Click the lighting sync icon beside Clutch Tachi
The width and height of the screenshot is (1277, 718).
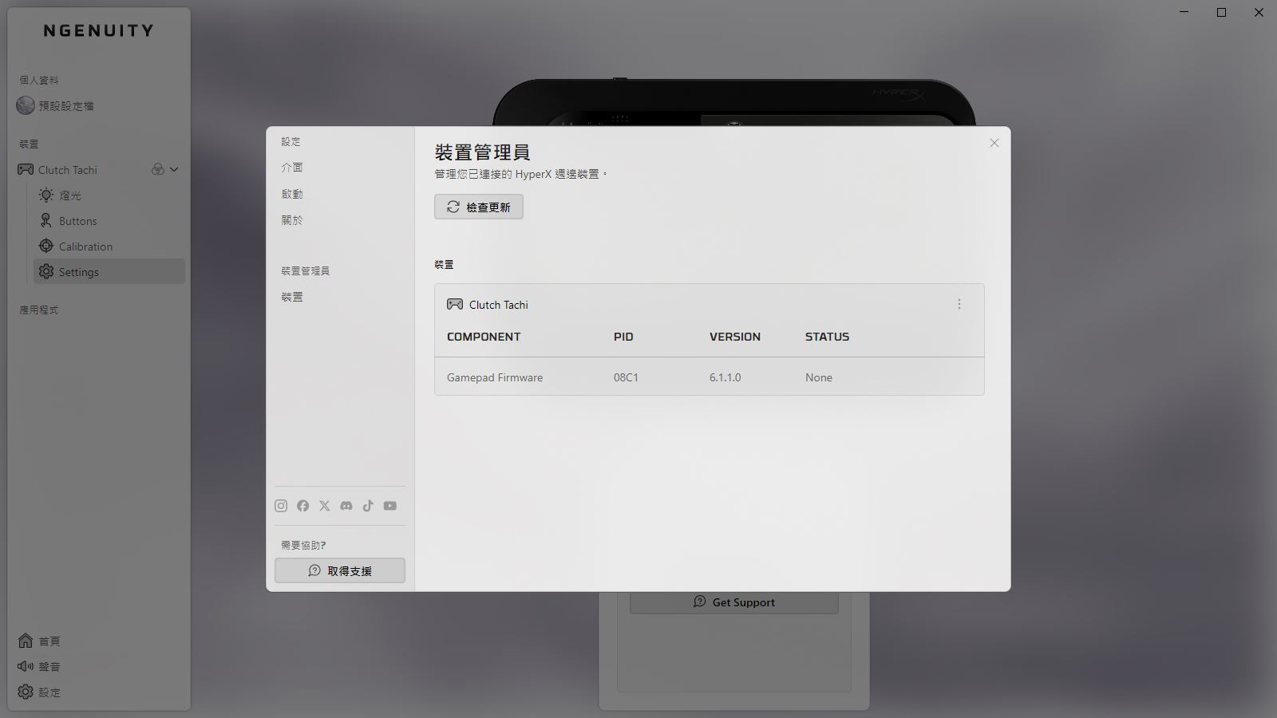(158, 169)
